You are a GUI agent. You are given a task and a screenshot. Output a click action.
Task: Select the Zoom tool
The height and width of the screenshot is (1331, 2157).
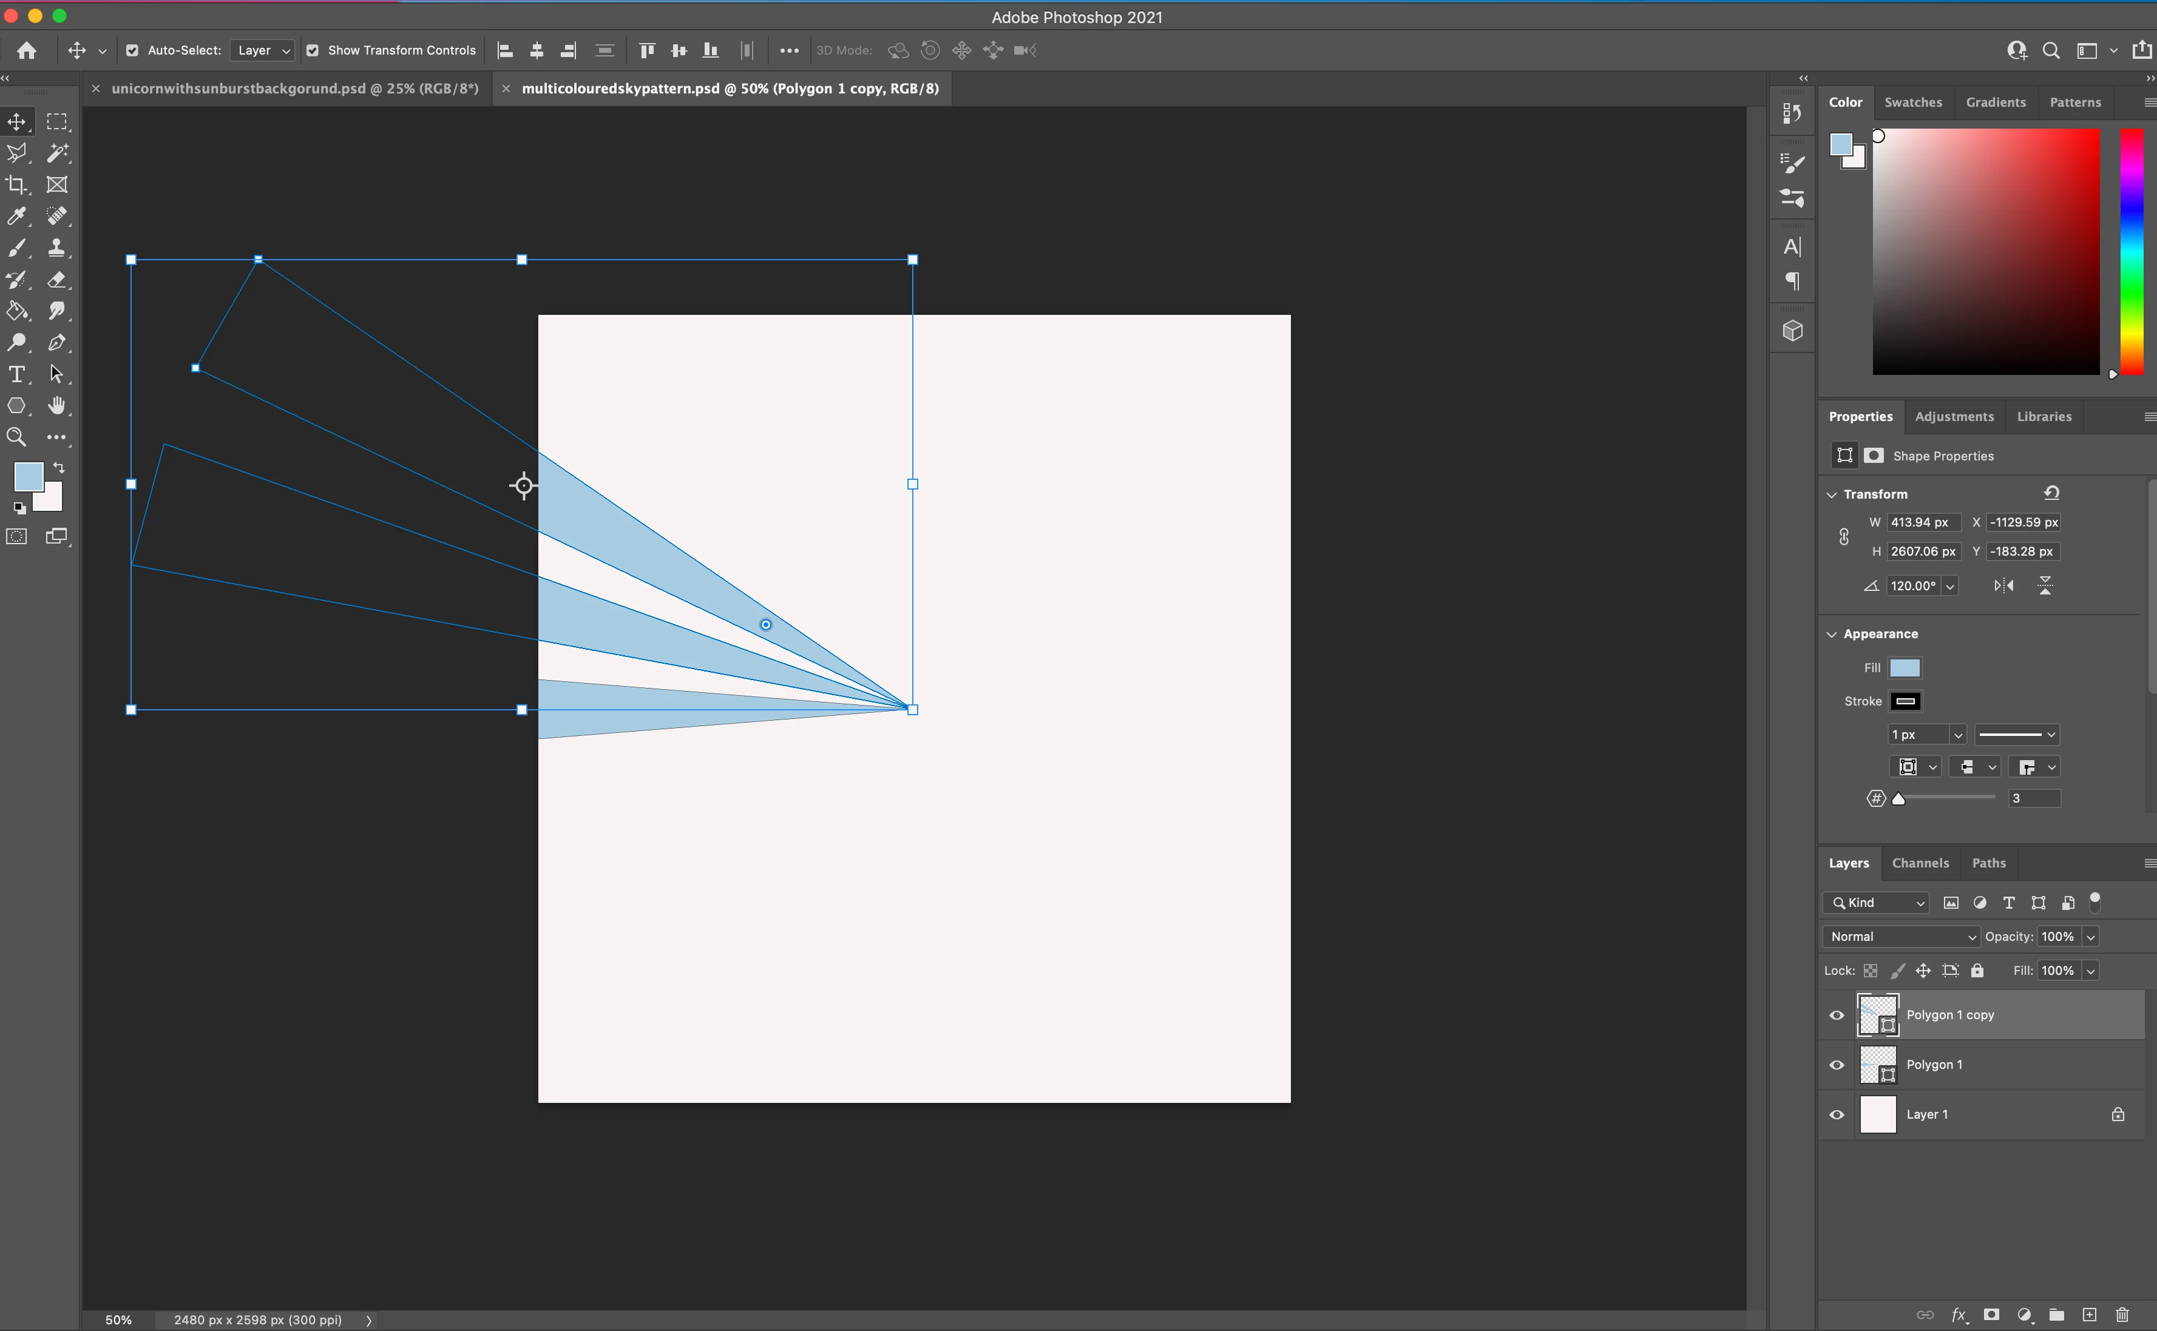16,437
